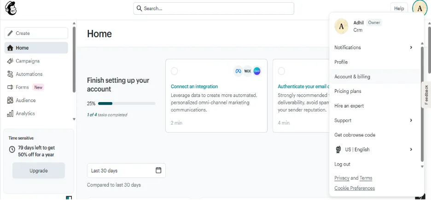Select Account & billing menu item

(x=374, y=76)
